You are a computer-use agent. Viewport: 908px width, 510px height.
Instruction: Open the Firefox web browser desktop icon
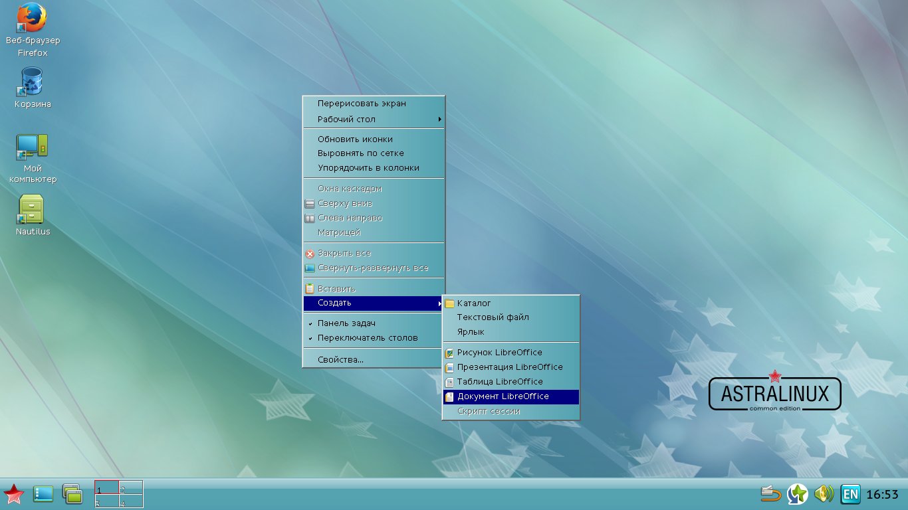point(32,19)
